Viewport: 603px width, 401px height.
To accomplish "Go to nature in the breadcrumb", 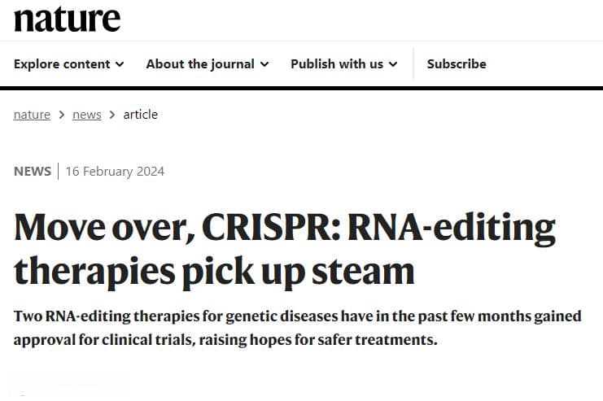I will click(x=32, y=115).
